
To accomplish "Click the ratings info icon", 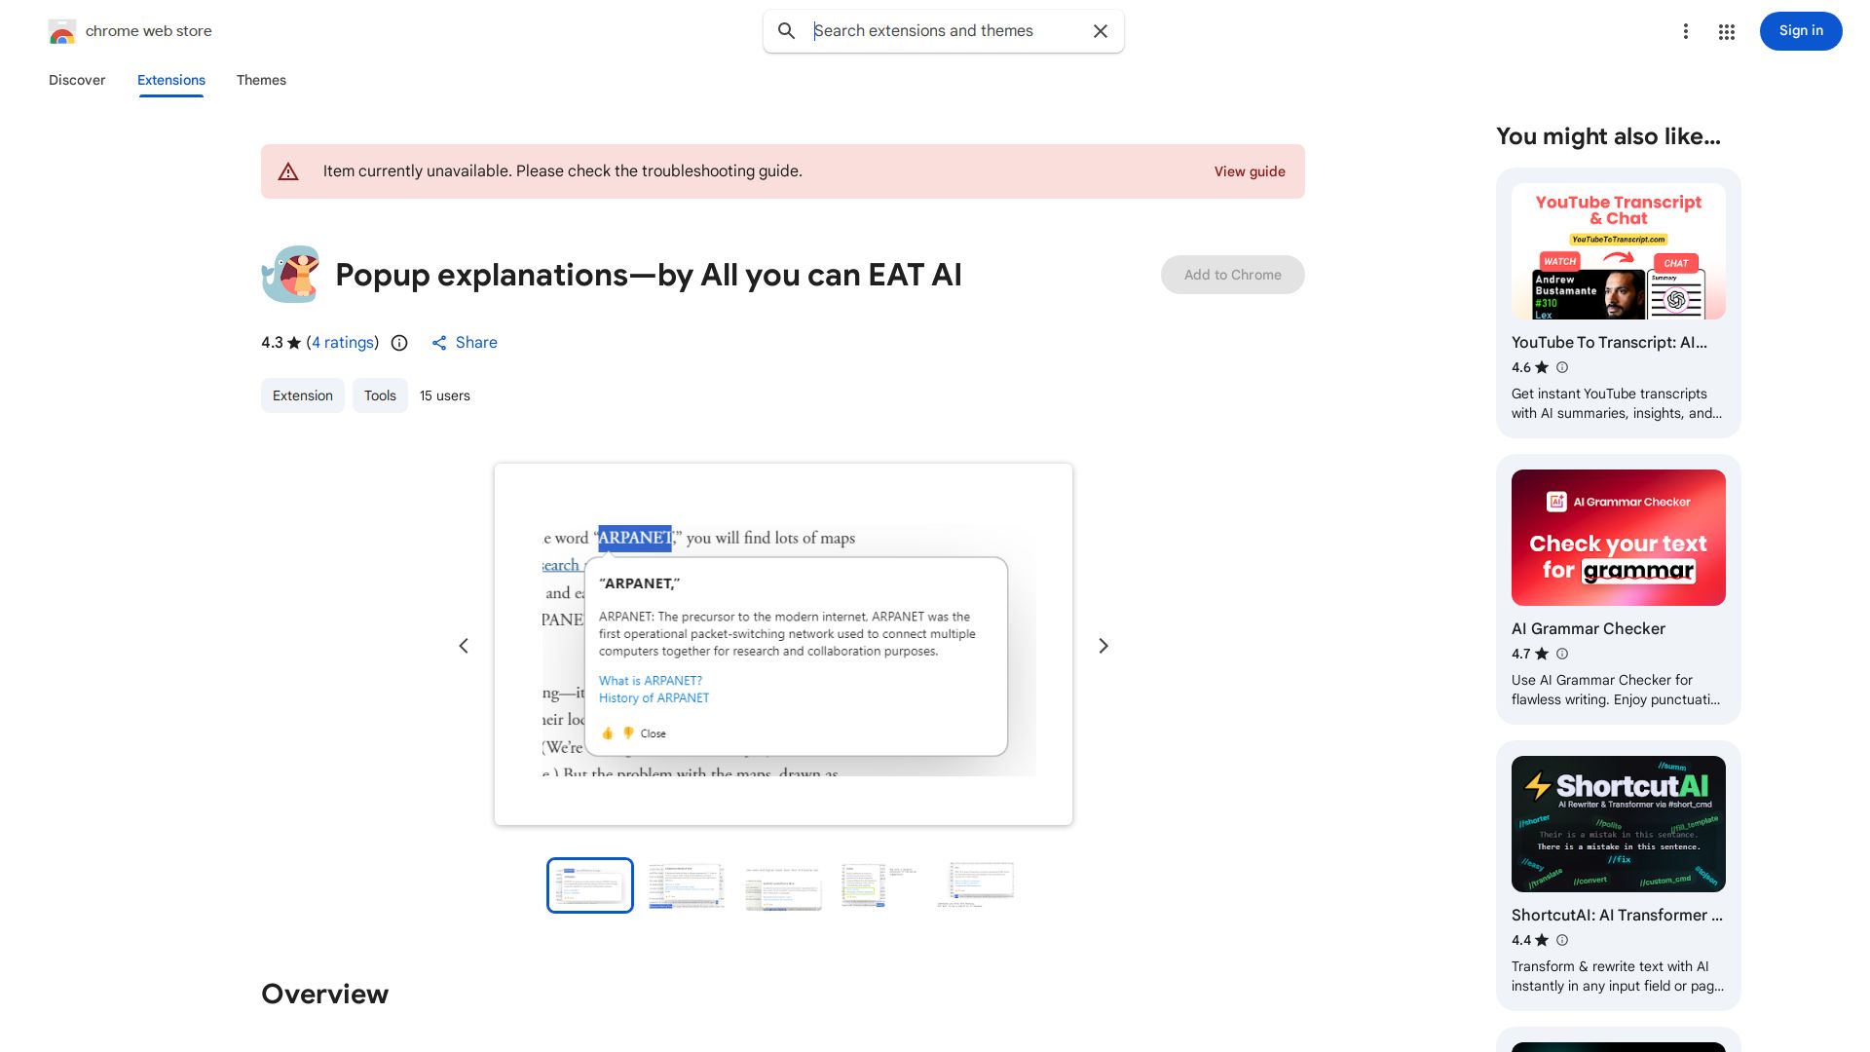I will point(399,343).
